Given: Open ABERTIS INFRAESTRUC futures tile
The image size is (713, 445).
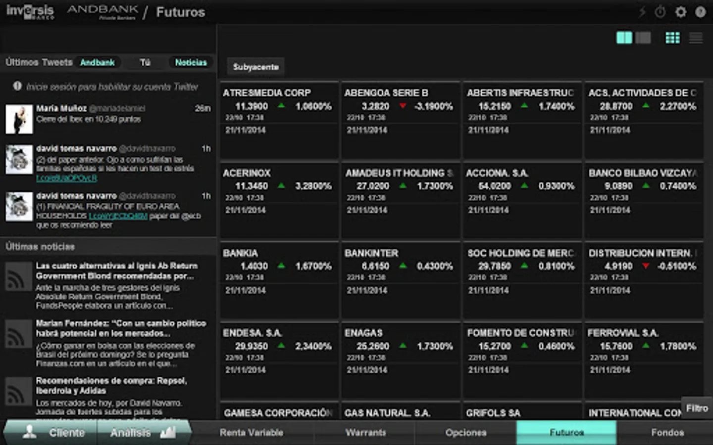Looking at the screenshot, I should tap(522, 120).
